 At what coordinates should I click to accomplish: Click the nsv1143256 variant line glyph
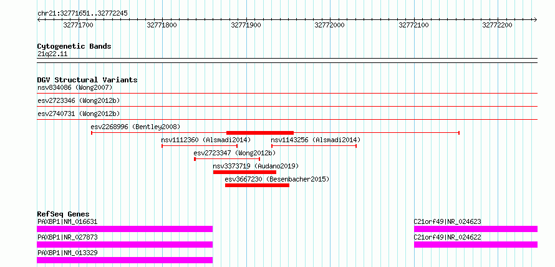coord(314,146)
